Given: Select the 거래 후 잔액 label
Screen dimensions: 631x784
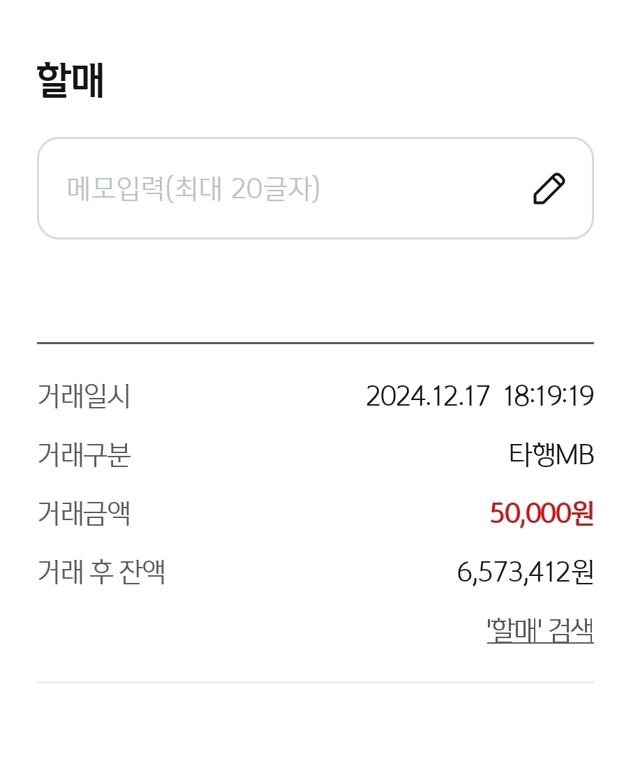Looking at the screenshot, I should click(x=101, y=572).
